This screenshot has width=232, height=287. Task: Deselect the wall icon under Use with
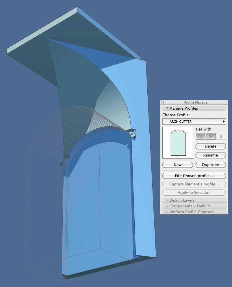tap(201, 136)
